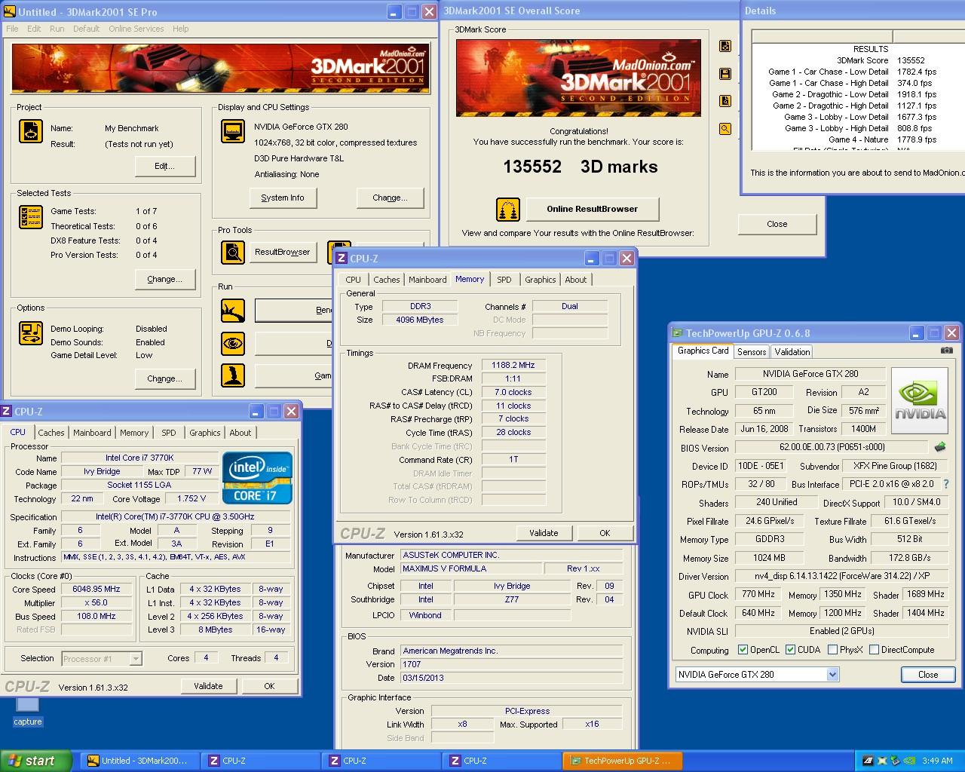Click Change... under Display and CPU Settings

click(390, 198)
